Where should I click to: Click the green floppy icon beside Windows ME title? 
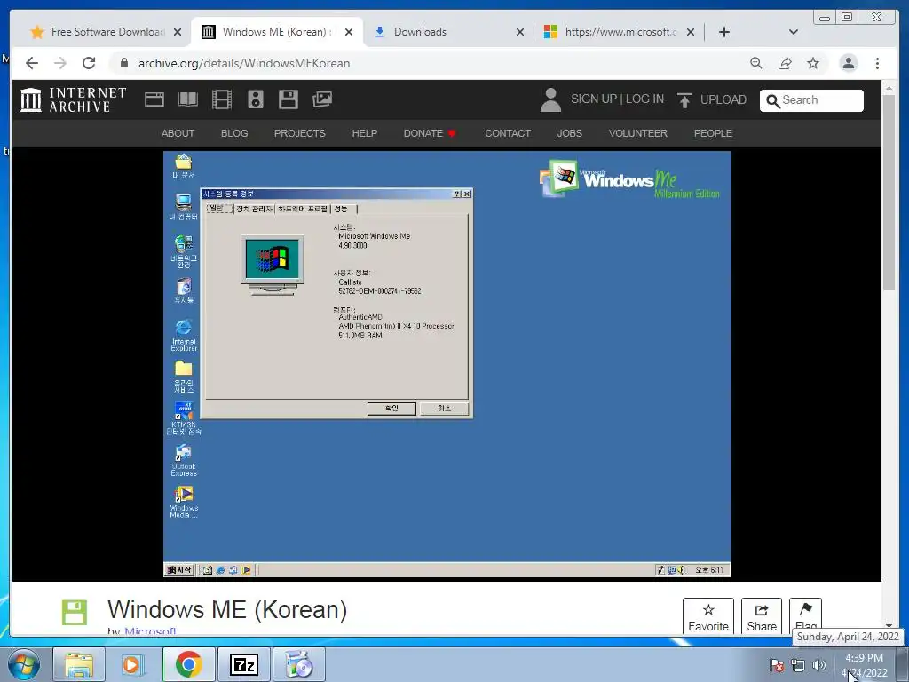pos(75,612)
